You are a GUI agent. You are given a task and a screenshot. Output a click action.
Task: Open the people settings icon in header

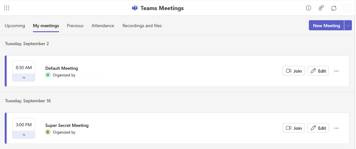(321, 8)
